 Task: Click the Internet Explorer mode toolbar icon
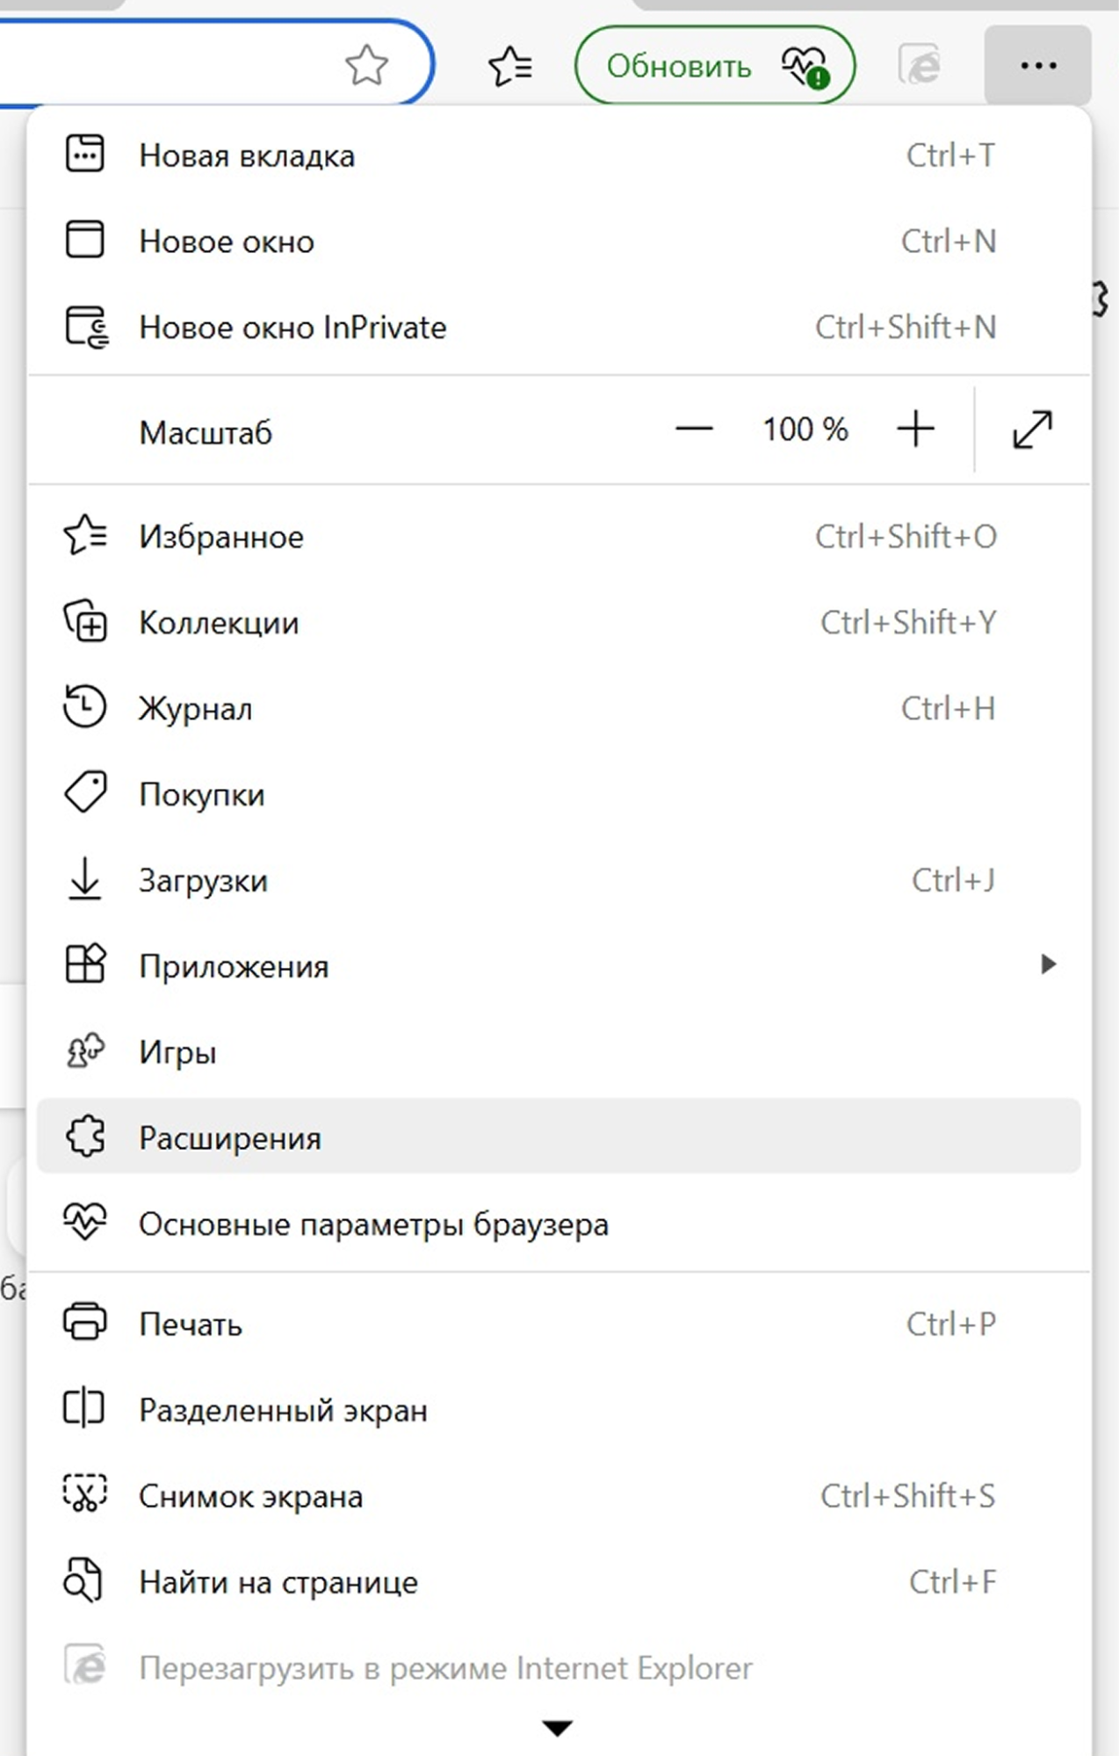pos(919,66)
